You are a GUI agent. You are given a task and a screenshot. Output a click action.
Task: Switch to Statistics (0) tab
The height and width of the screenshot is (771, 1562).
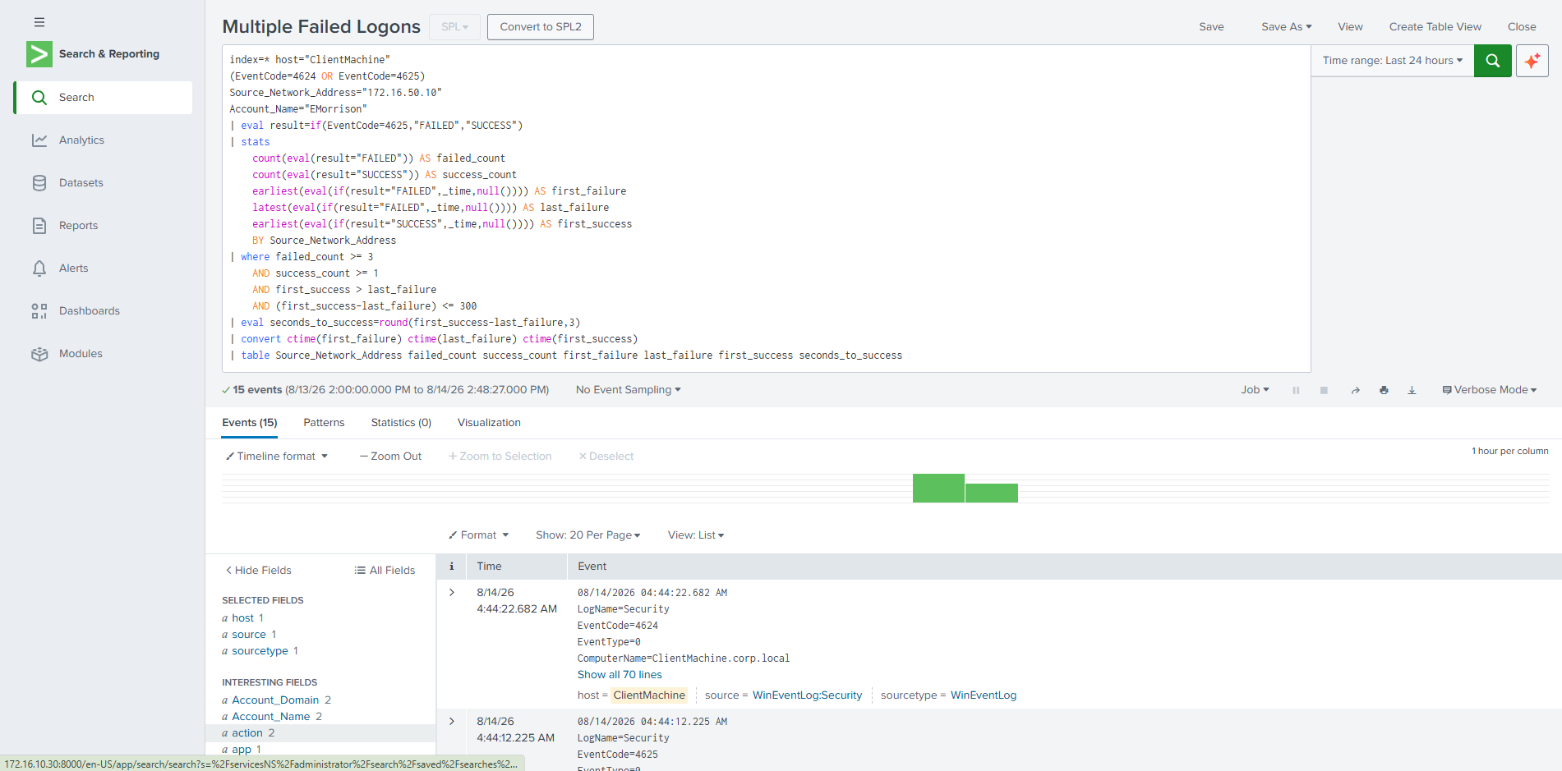[401, 423]
